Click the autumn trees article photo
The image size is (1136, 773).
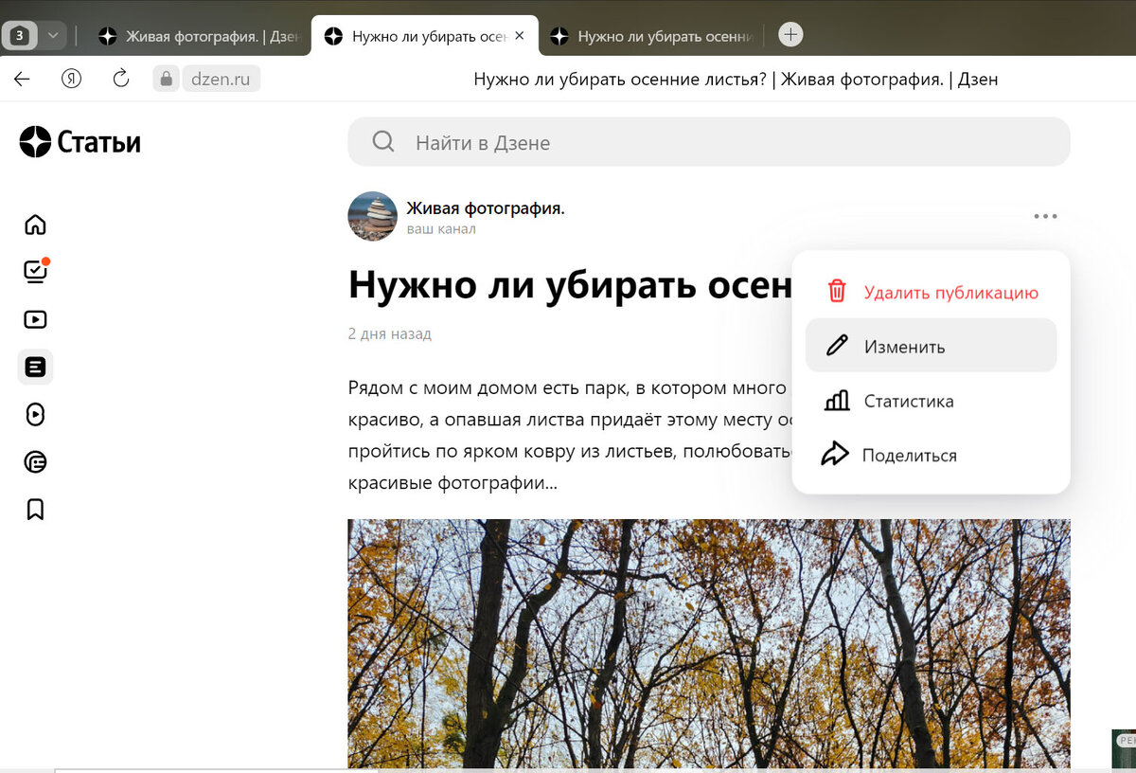point(709,643)
